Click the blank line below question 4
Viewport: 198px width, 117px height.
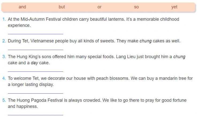[36, 93]
